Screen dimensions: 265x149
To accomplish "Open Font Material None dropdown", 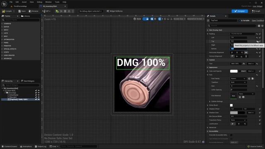I will (246, 94).
